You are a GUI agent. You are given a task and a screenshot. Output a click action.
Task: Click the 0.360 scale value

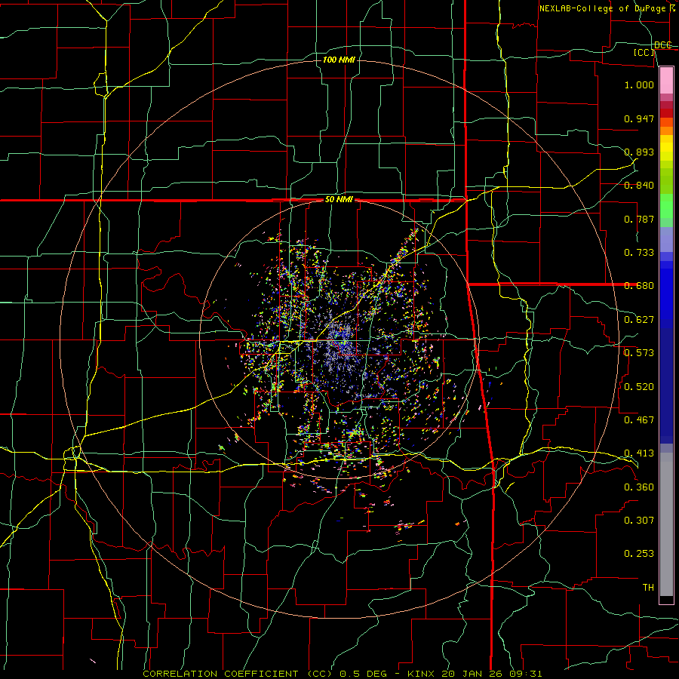(639, 487)
